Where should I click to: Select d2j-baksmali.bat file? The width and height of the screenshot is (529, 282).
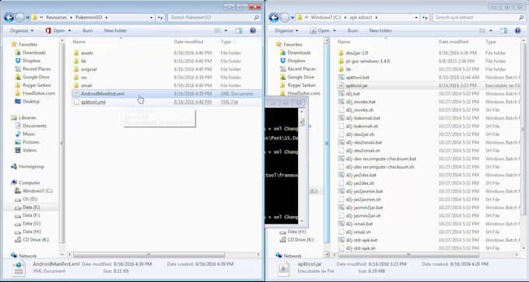click(x=363, y=118)
